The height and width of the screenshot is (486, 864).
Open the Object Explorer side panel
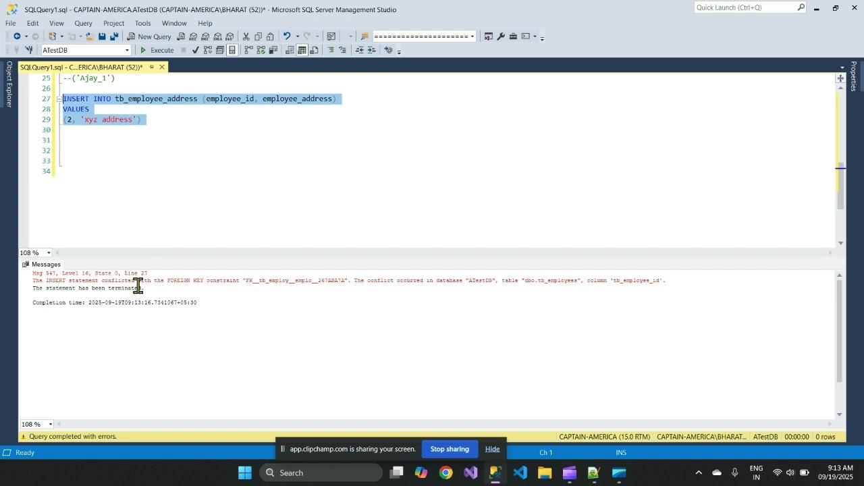(9, 84)
